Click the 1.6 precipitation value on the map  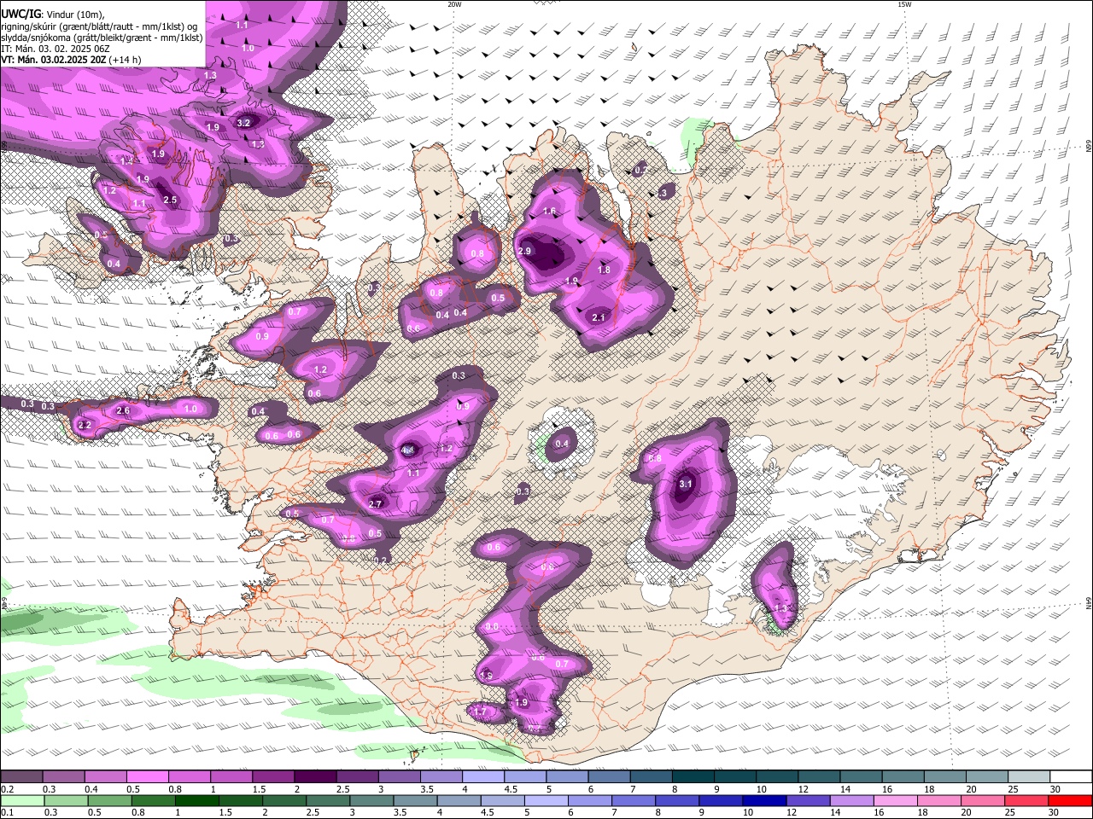550,211
